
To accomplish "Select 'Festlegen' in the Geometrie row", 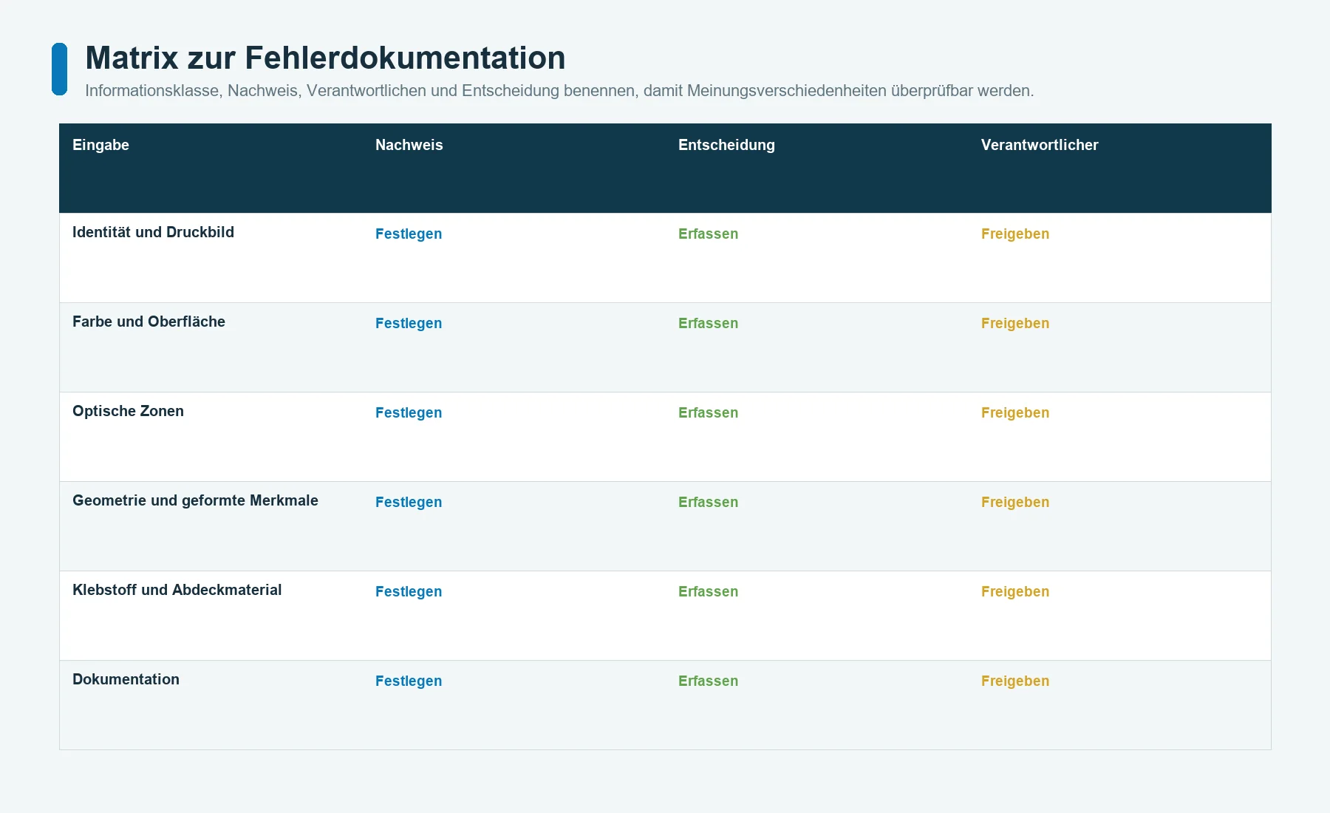I will pos(409,502).
